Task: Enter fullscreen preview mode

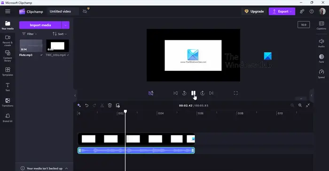Action: click(x=236, y=93)
